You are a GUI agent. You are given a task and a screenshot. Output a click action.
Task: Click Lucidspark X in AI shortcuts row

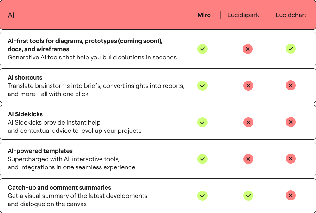point(248,86)
